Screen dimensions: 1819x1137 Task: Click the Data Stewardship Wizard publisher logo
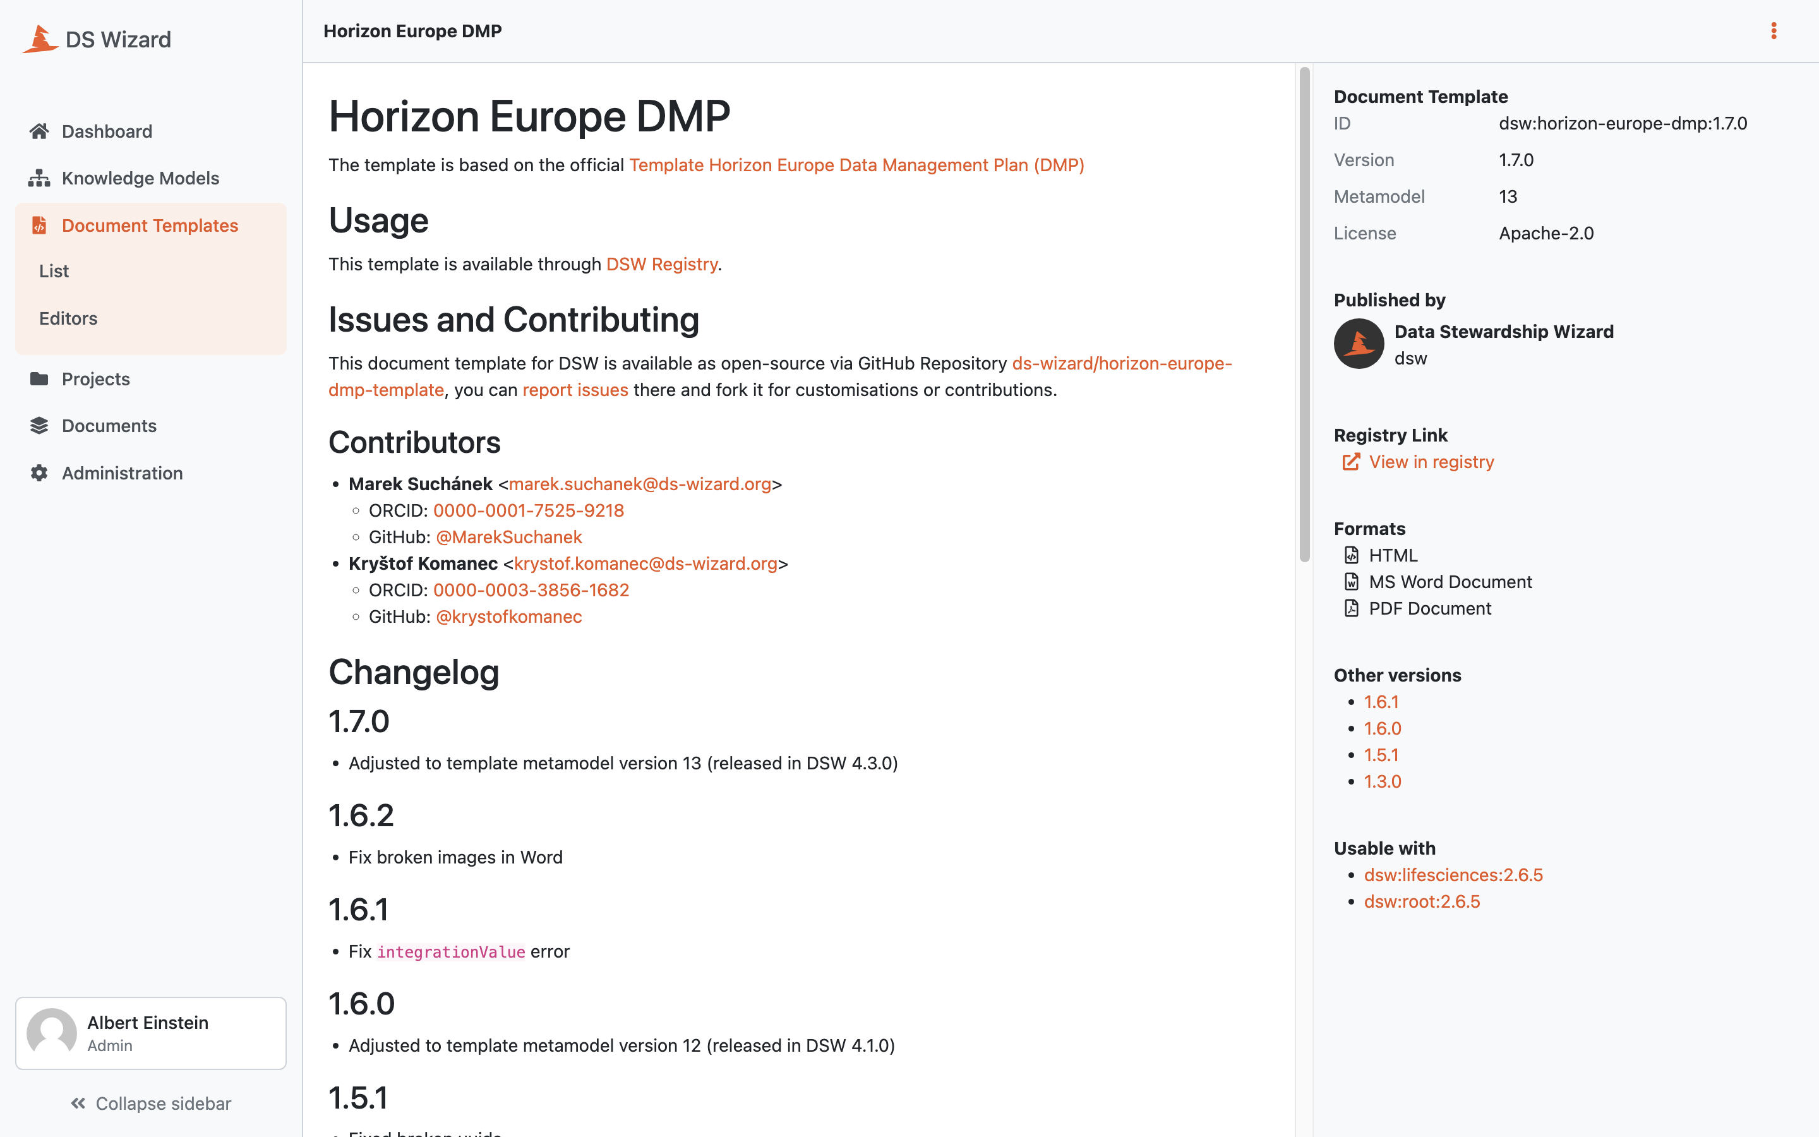pyautogui.click(x=1359, y=344)
